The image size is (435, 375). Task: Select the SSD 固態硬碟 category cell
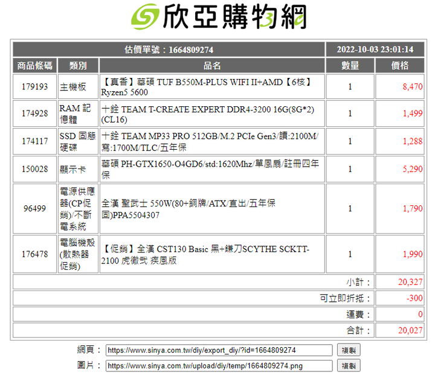tap(78, 141)
